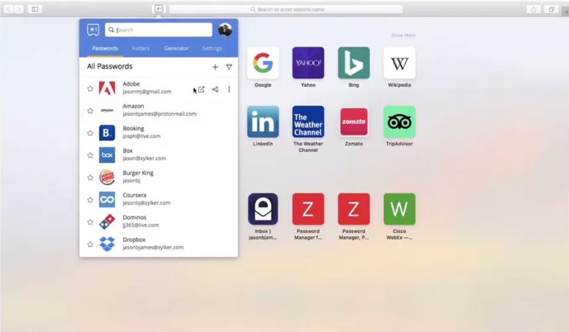This screenshot has width=569, height=332.
Task: Click the Booking logo icon
Action: coord(107,133)
